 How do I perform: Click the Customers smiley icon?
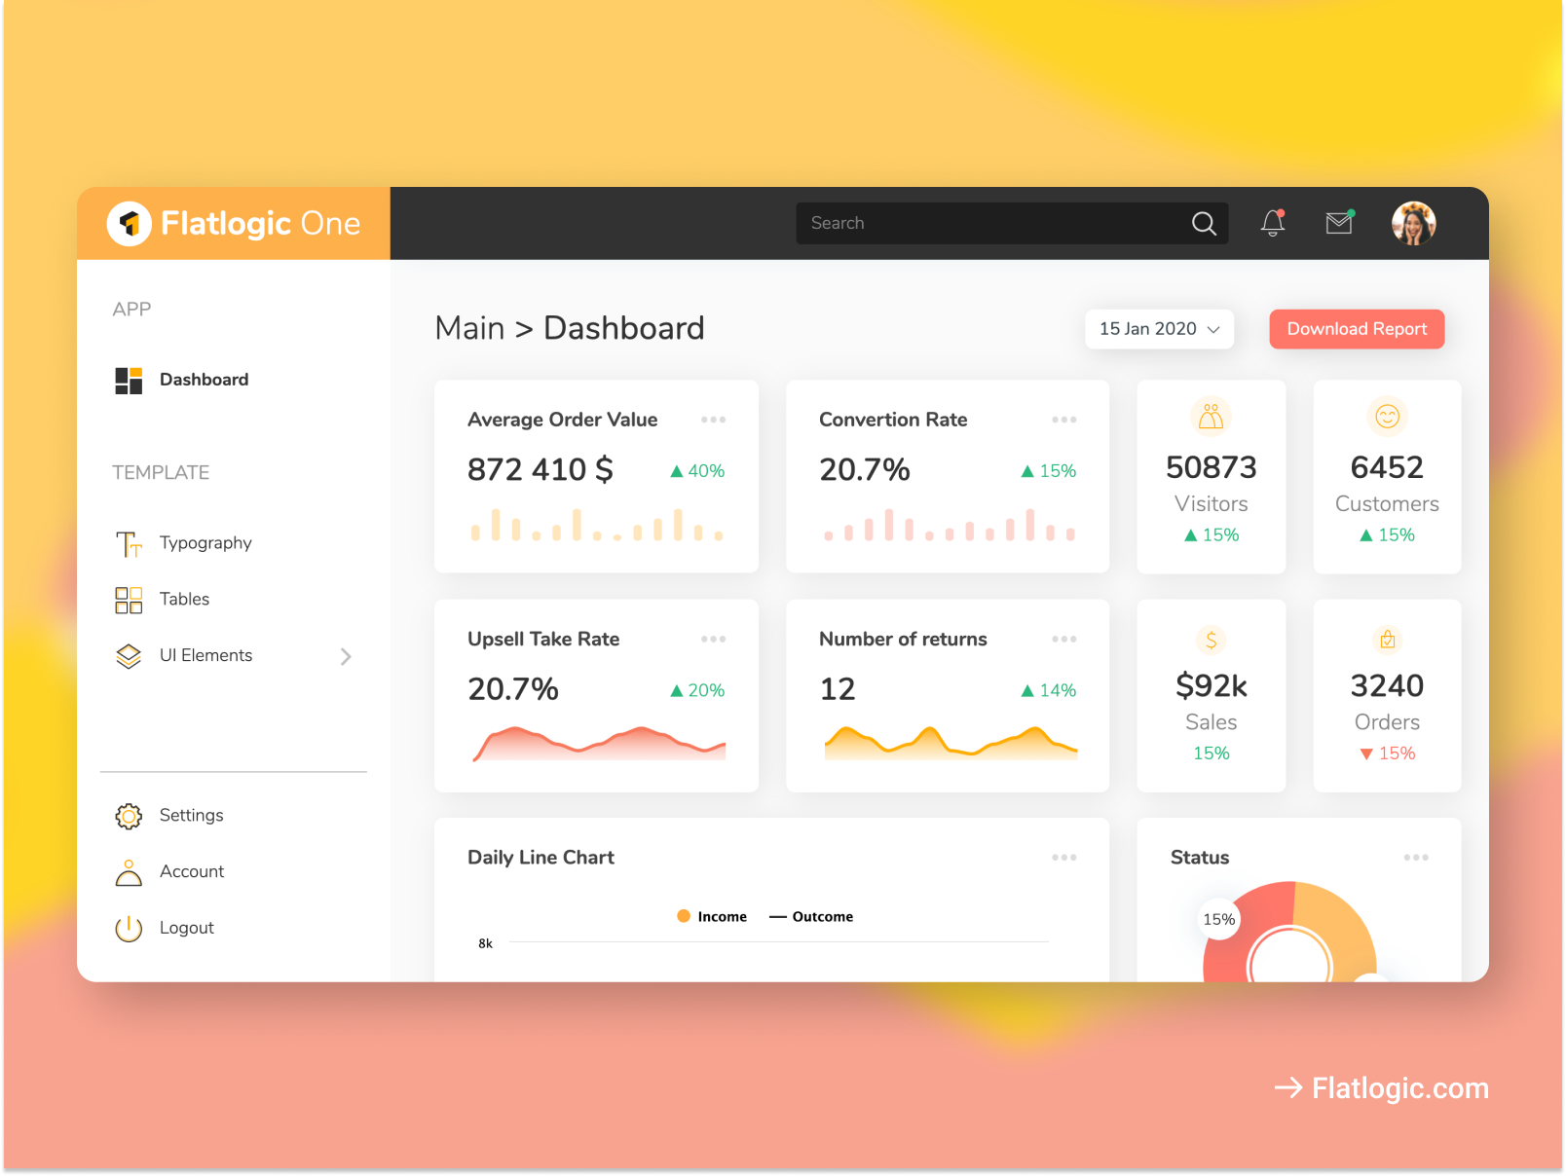point(1387,417)
